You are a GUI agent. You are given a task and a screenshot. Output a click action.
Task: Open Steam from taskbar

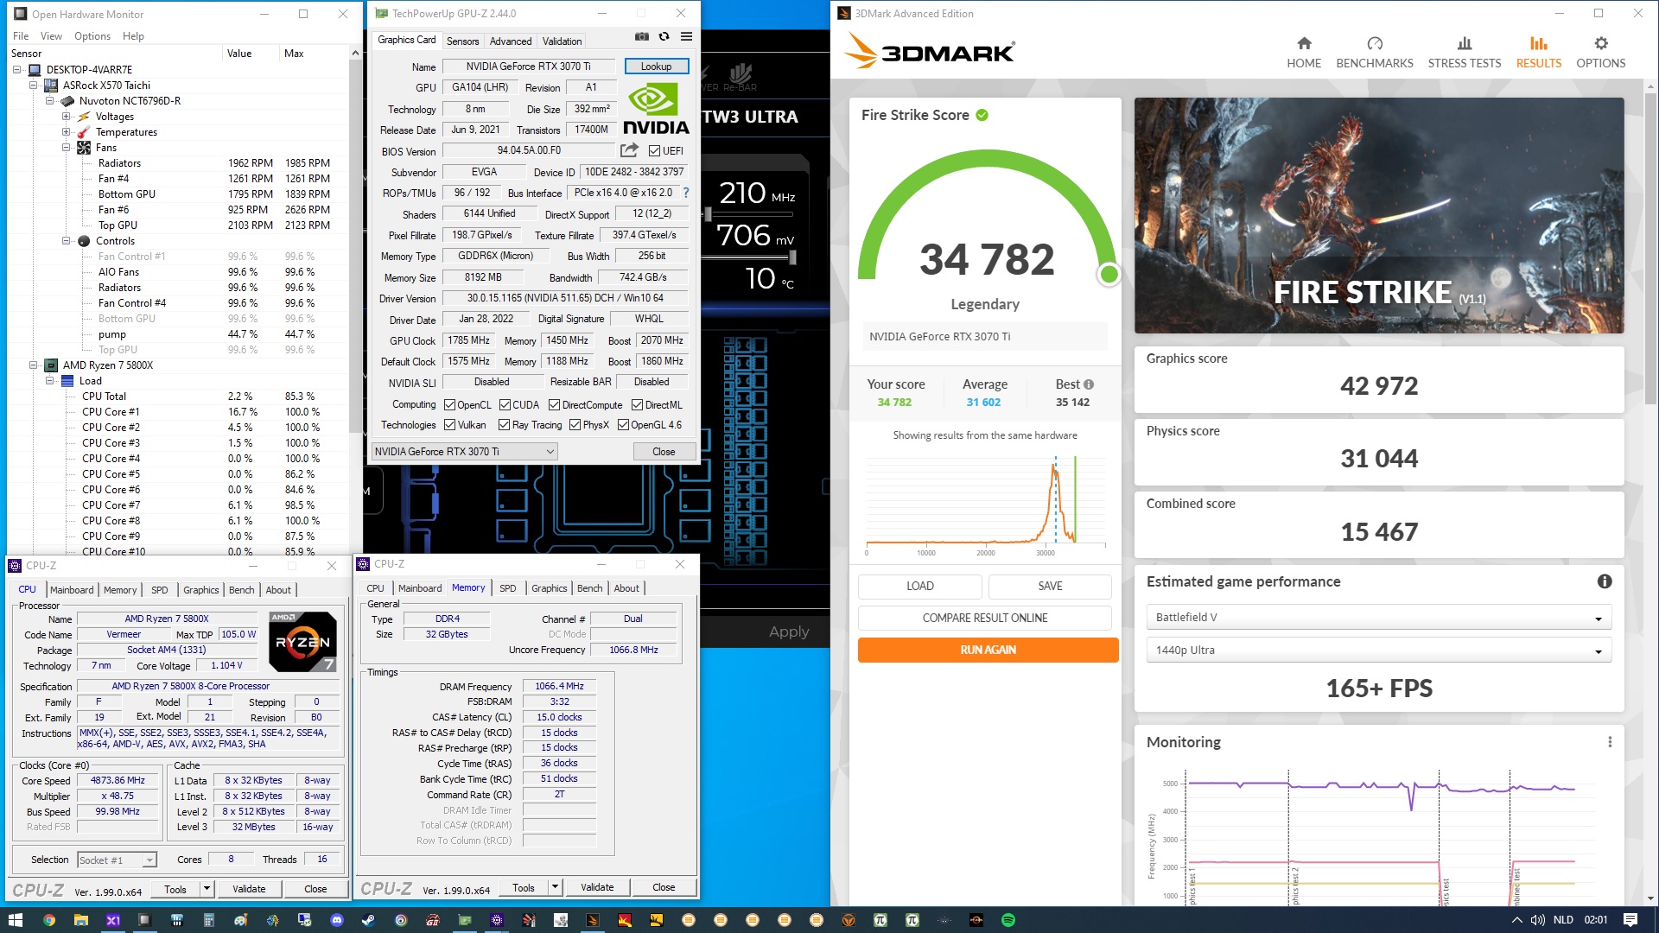coord(369,920)
